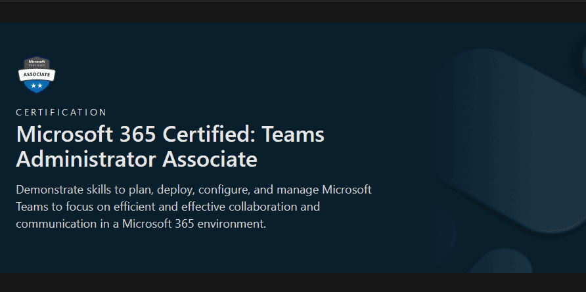Click the Microsoft Certified Associate badge icon
The image size is (586, 292).
click(37, 75)
